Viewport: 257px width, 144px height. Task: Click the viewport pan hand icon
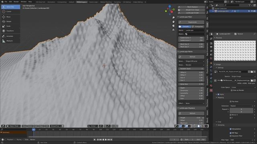[x=173, y=22]
